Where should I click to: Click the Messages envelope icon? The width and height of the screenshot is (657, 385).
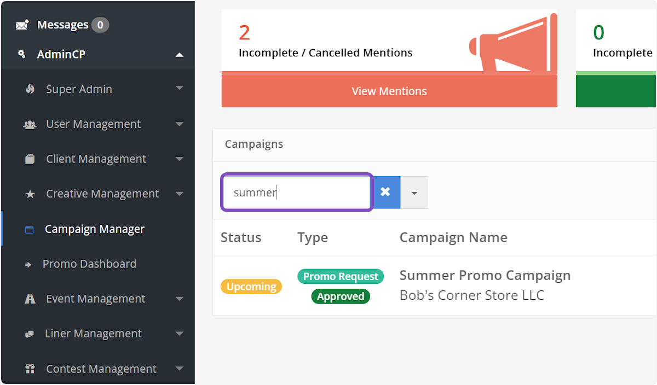click(22, 24)
